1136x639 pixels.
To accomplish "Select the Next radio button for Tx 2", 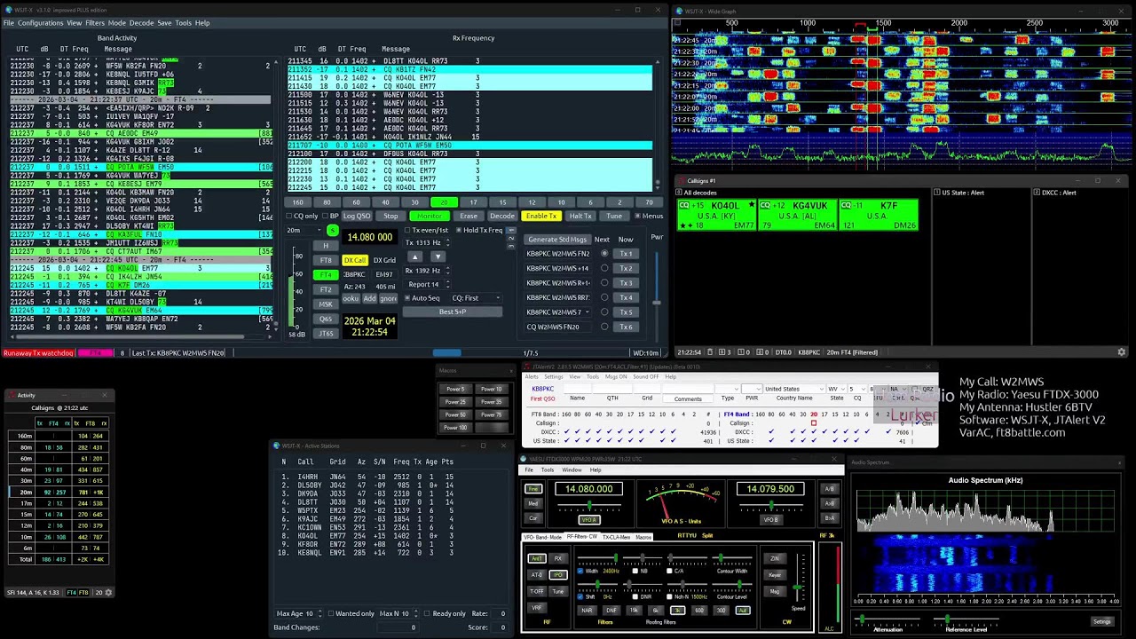I will (604, 268).
